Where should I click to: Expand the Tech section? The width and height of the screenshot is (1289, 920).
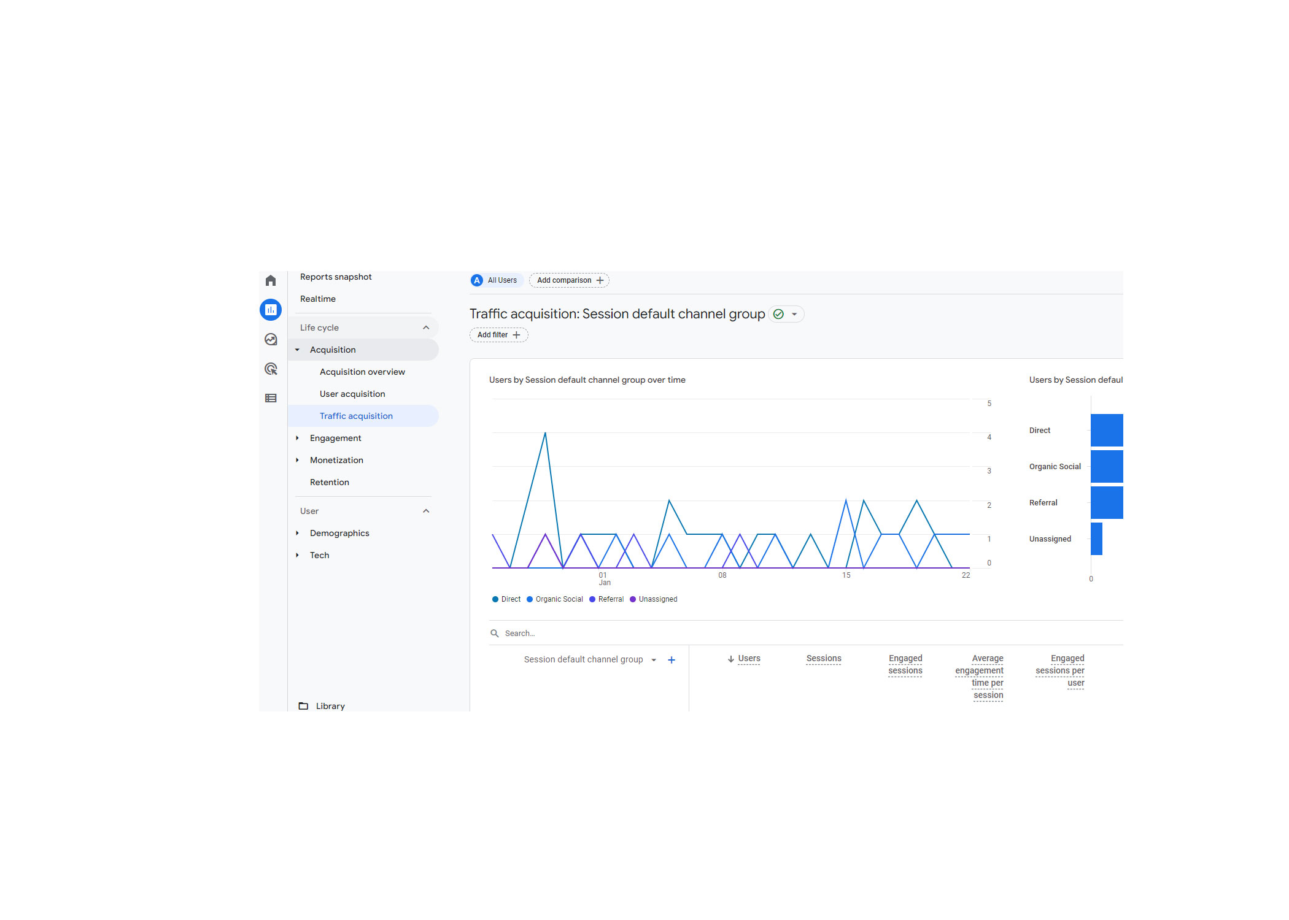click(x=297, y=555)
